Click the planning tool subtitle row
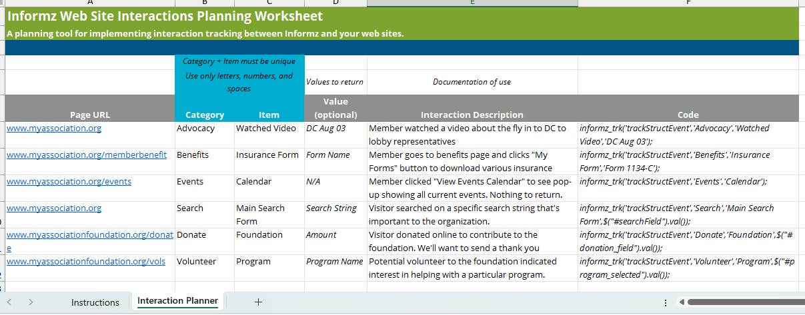The image size is (805, 315). pos(401,33)
